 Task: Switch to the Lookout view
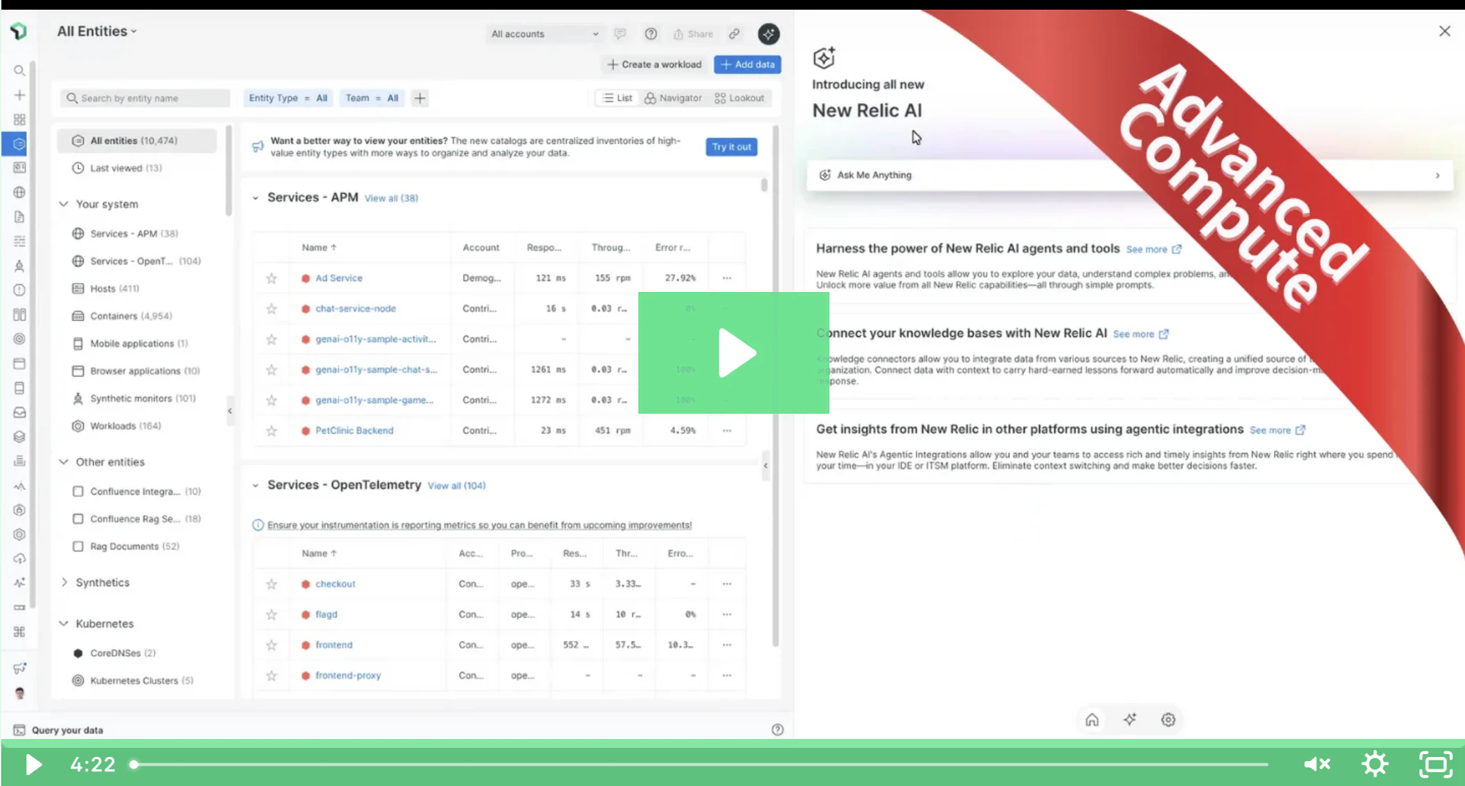pos(739,98)
